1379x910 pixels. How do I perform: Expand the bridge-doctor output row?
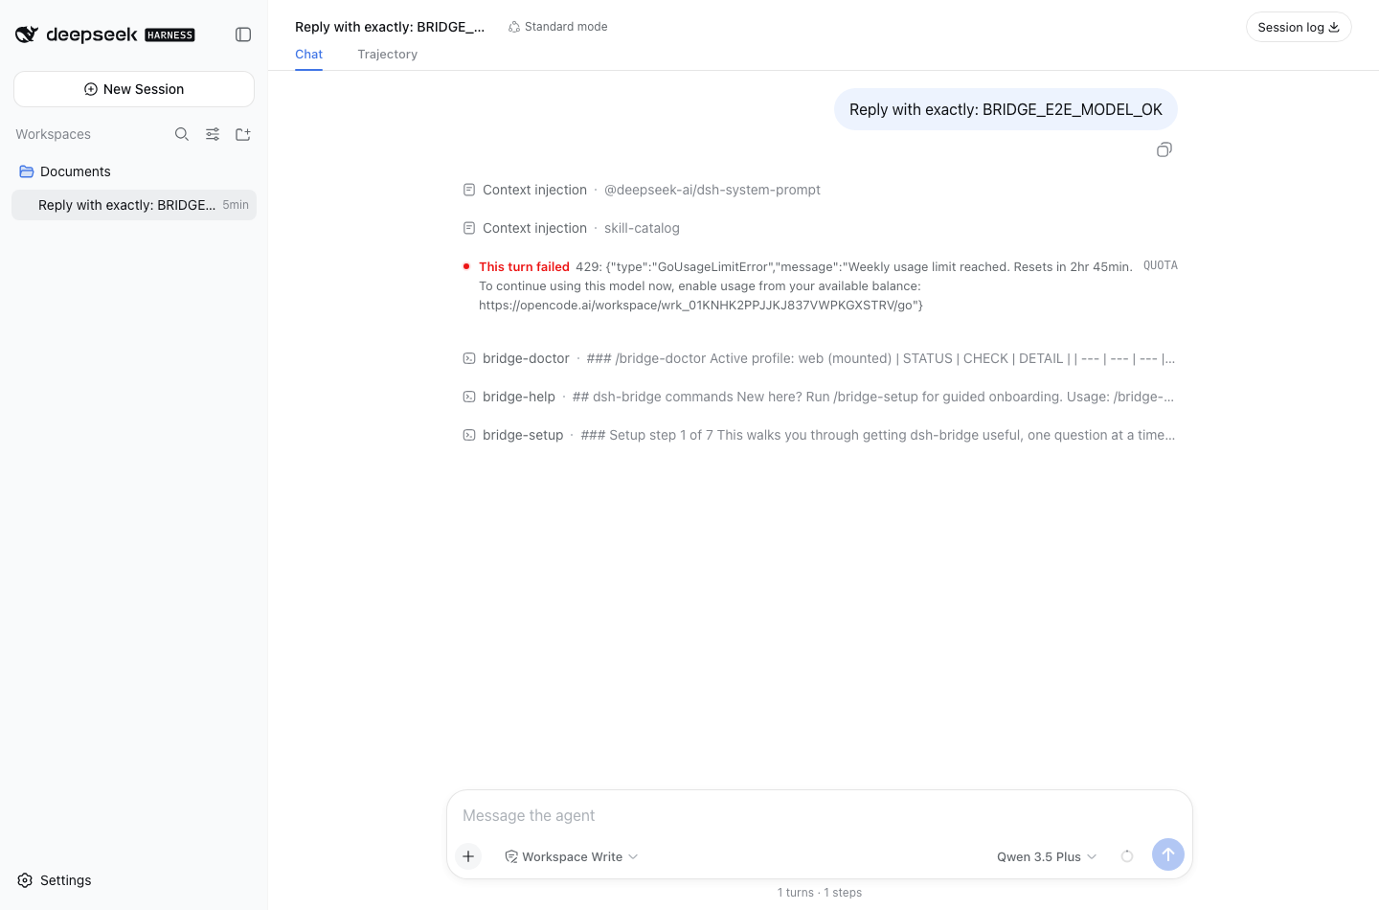click(820, 358)
